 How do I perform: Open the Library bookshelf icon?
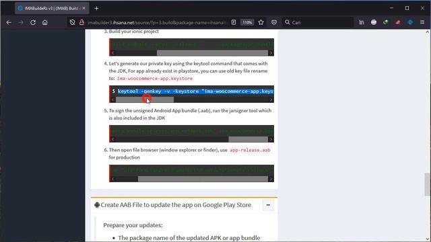click(362, 22)
